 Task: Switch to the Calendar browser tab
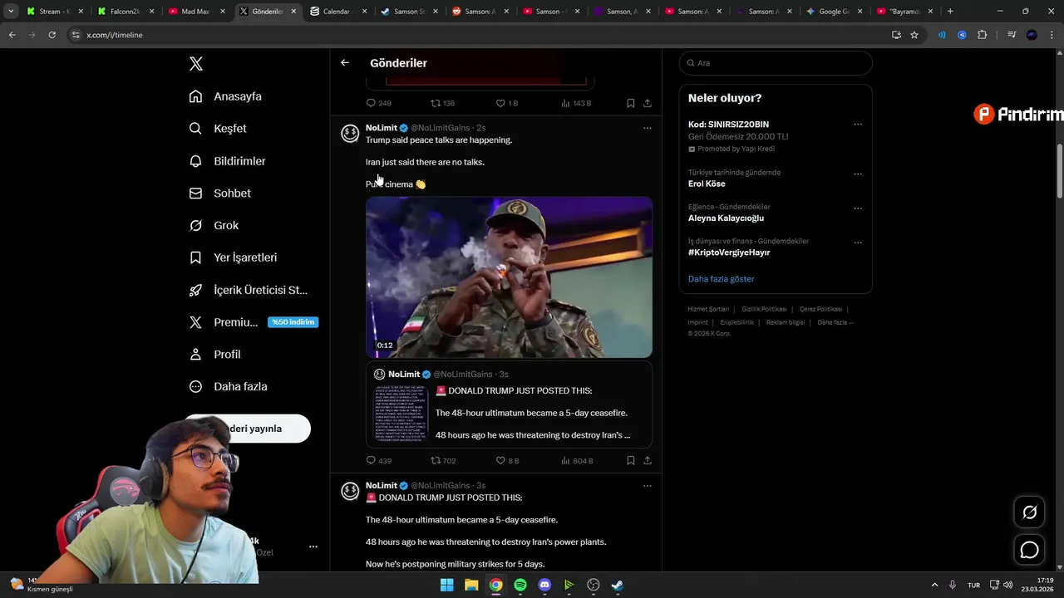tap(336, 12)
